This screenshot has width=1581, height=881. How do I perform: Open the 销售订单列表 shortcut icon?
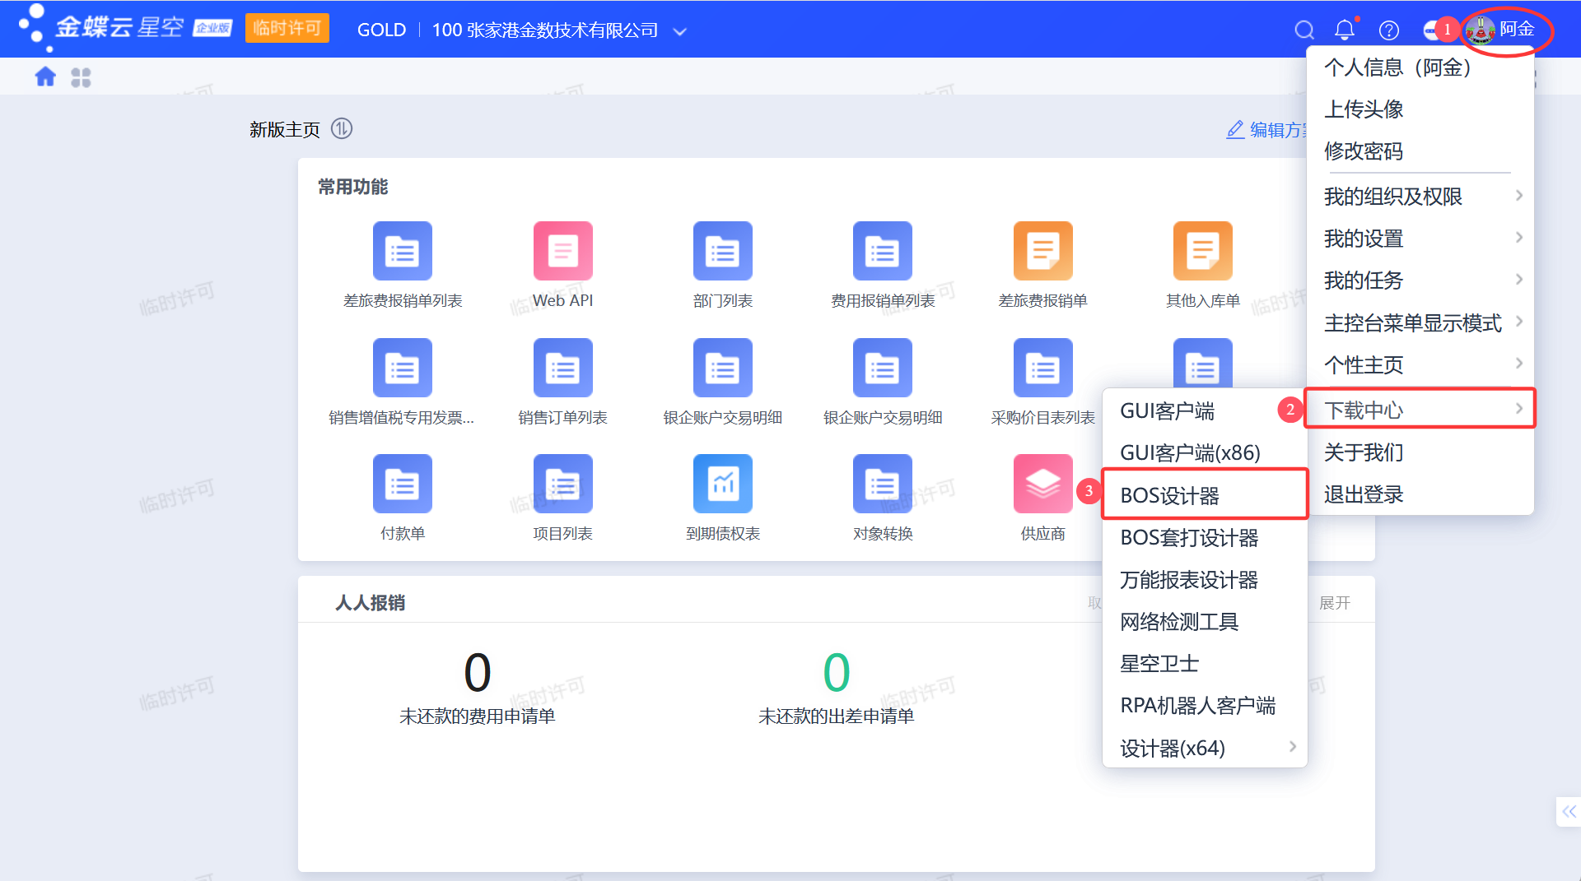[563, 368]
